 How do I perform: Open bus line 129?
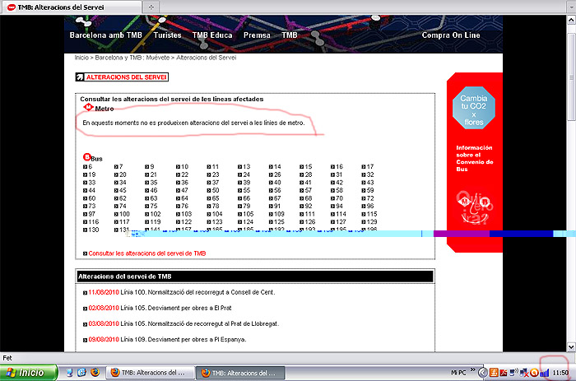click(x=369, y=222)
